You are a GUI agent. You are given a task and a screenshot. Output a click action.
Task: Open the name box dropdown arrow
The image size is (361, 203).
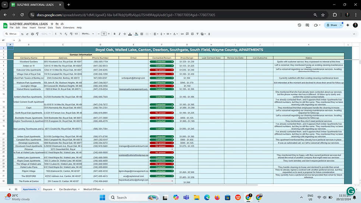coord(14,40)
